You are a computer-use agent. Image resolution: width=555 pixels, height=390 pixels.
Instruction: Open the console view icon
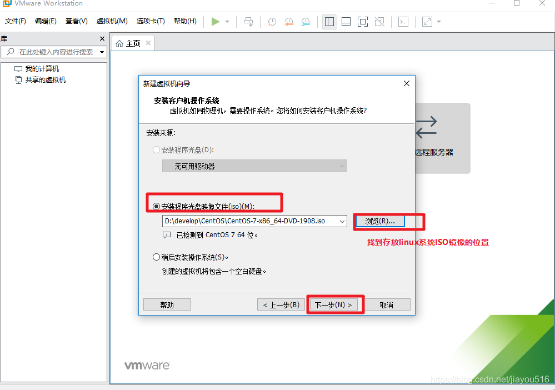coord(403,22)
